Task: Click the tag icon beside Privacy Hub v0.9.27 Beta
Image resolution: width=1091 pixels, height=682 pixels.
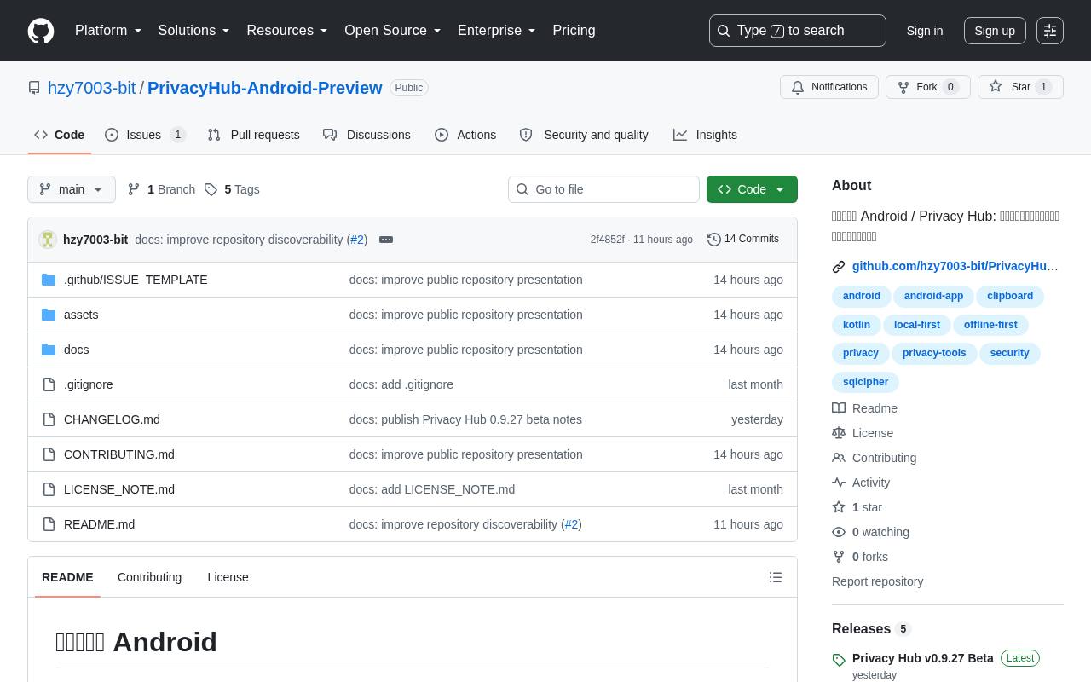Action: point(839,660)
